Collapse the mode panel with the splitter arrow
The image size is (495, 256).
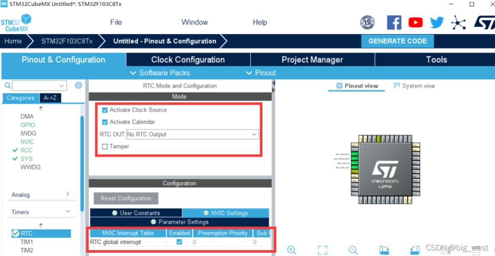[273, 83]
